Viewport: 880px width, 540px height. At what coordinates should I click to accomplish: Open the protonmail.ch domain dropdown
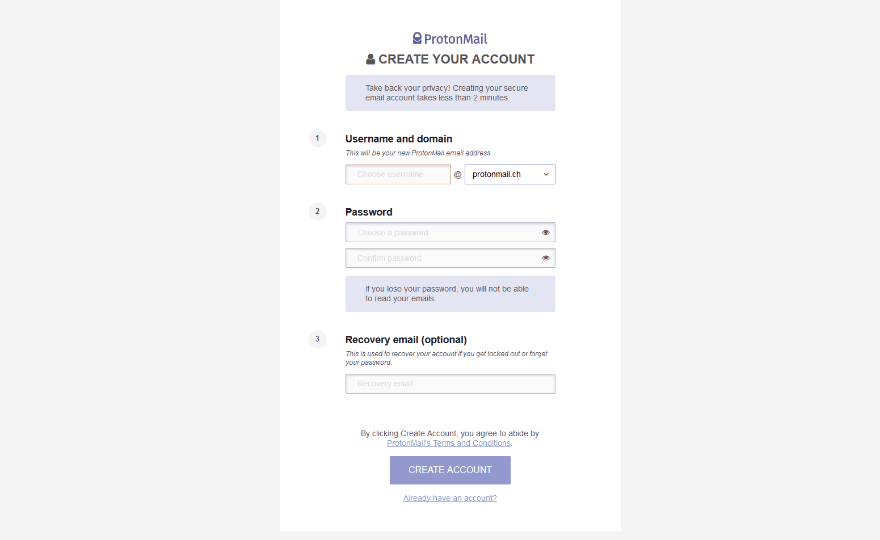pos(510,174)
